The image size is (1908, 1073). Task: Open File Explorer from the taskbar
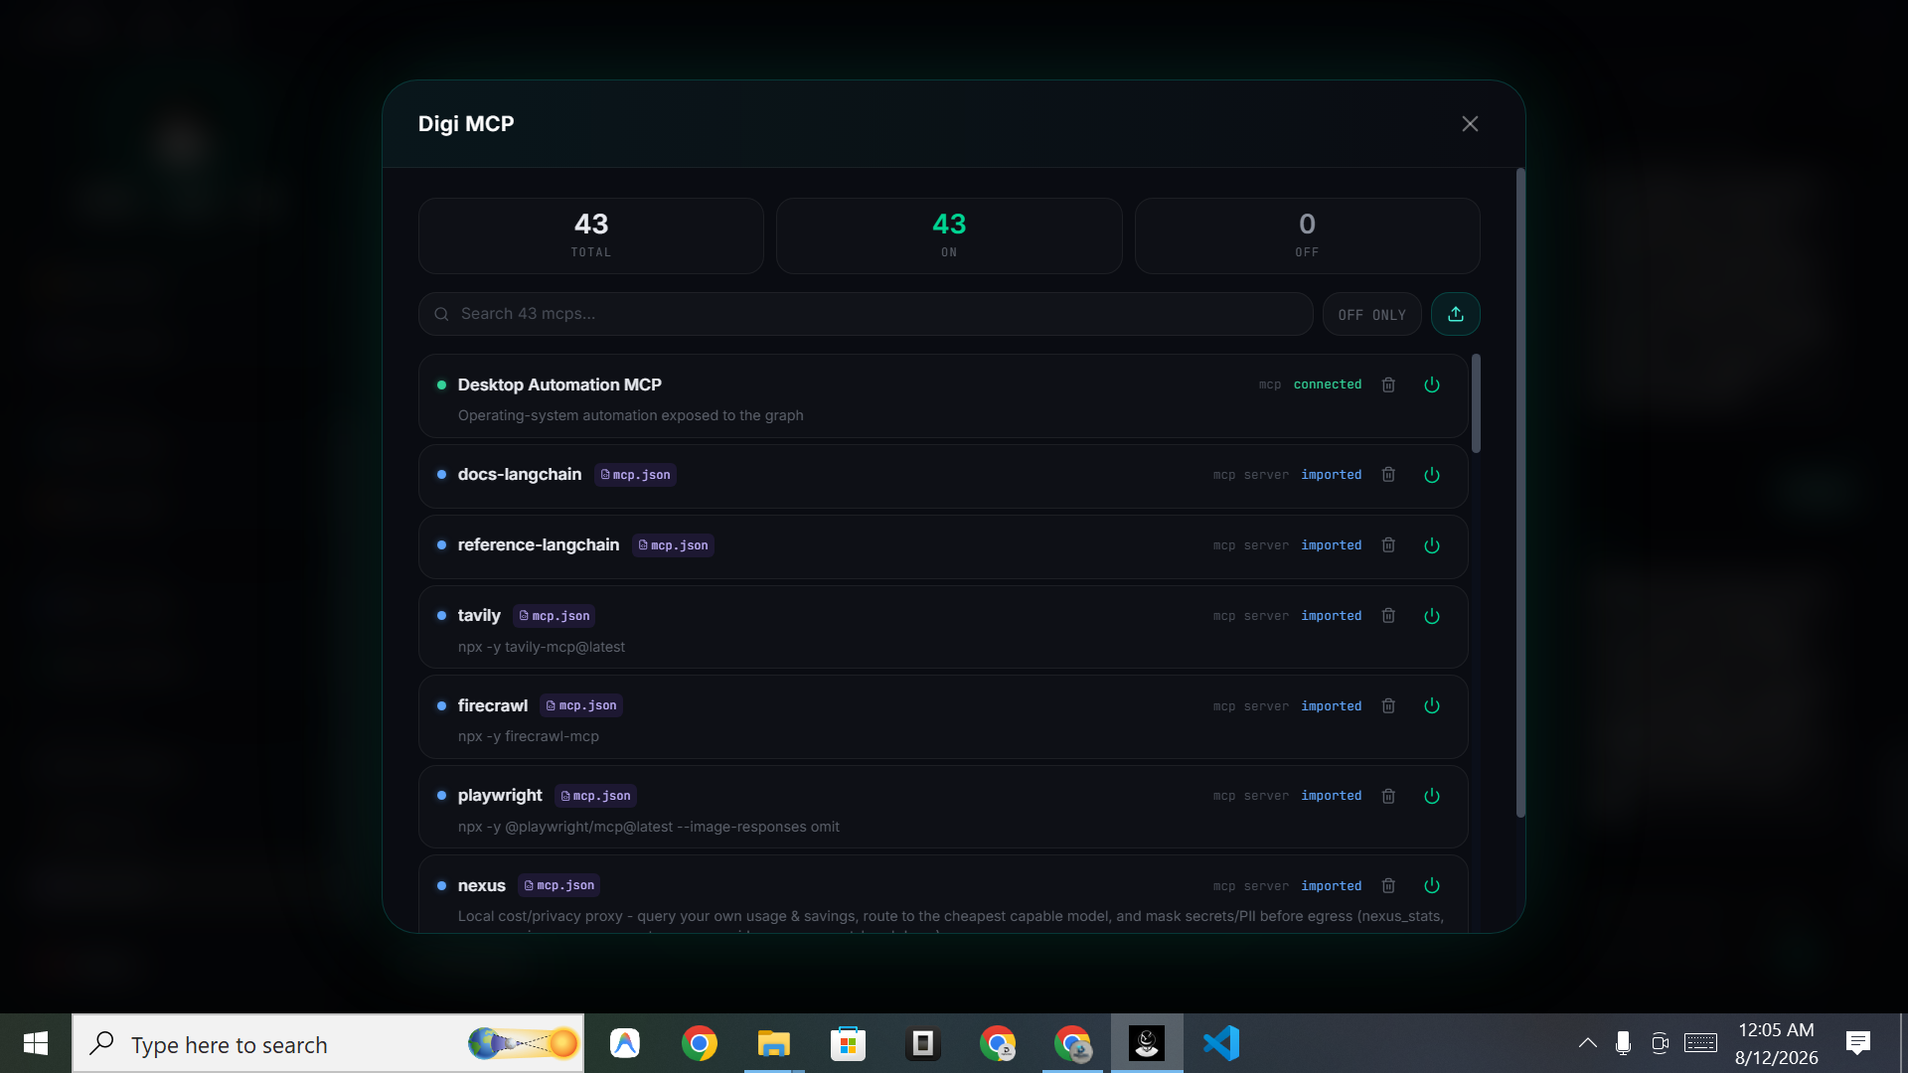(774, 1043)
